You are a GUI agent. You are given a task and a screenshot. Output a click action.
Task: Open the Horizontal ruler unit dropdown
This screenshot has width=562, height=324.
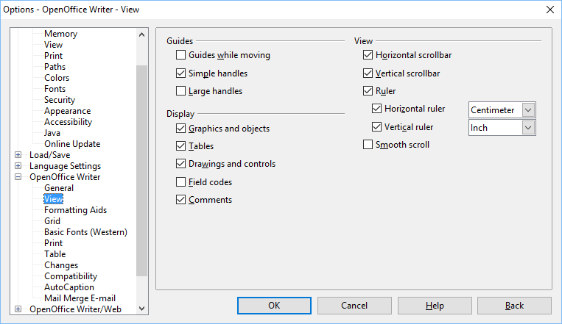(x=527, y=109)
